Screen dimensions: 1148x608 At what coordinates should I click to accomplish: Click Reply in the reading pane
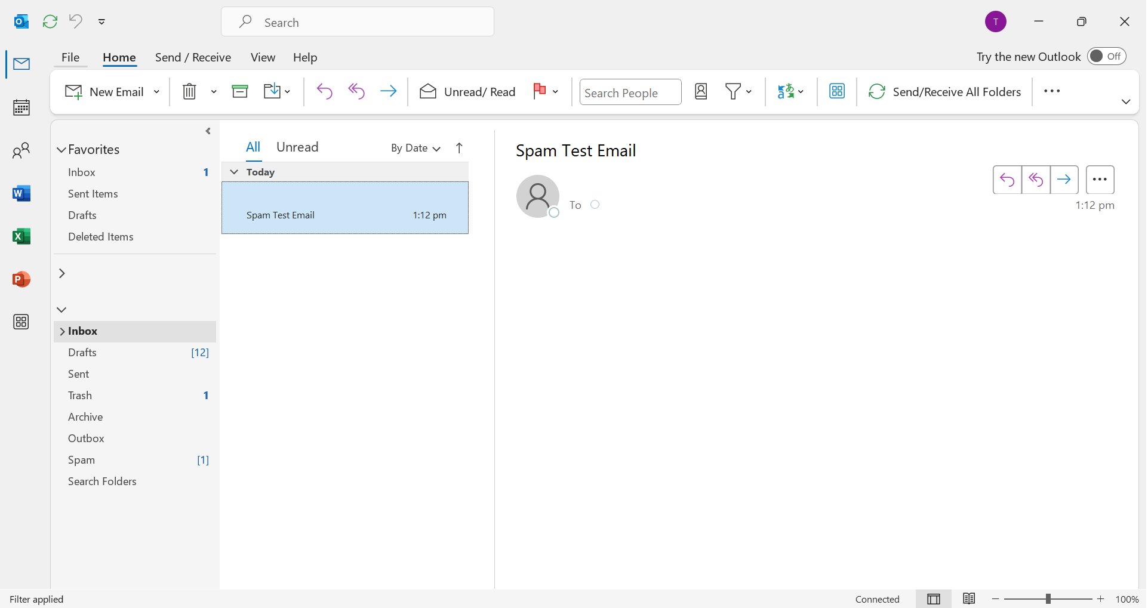[1007, 180]
